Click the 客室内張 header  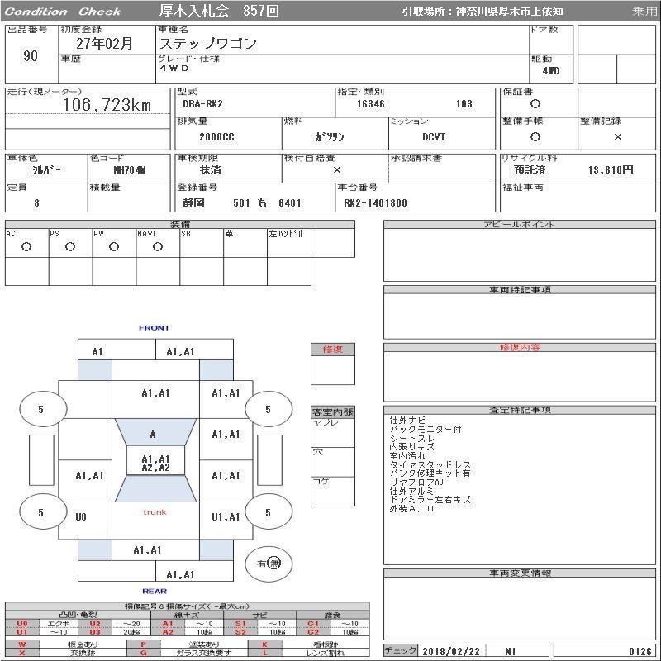pos(333,411)
